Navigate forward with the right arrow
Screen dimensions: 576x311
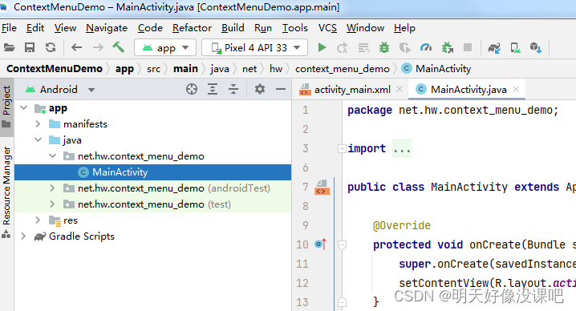tap(98, 47)
